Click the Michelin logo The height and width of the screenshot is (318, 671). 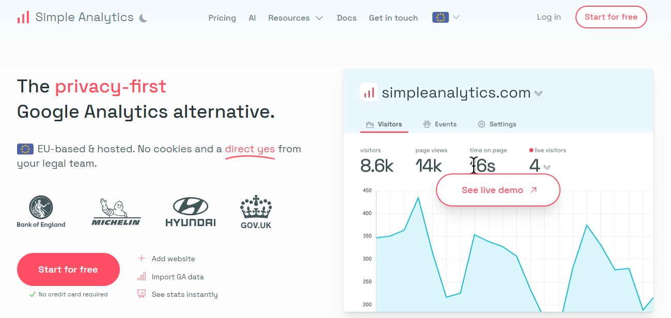tap(116, 212)
